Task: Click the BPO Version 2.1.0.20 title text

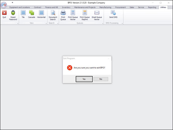Action: point(86,3)
